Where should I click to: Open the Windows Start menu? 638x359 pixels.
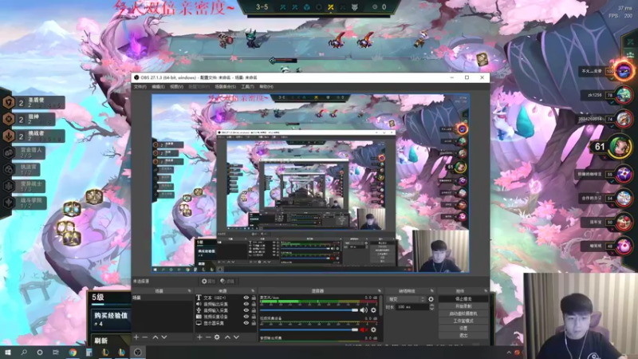tap(8, 352)
